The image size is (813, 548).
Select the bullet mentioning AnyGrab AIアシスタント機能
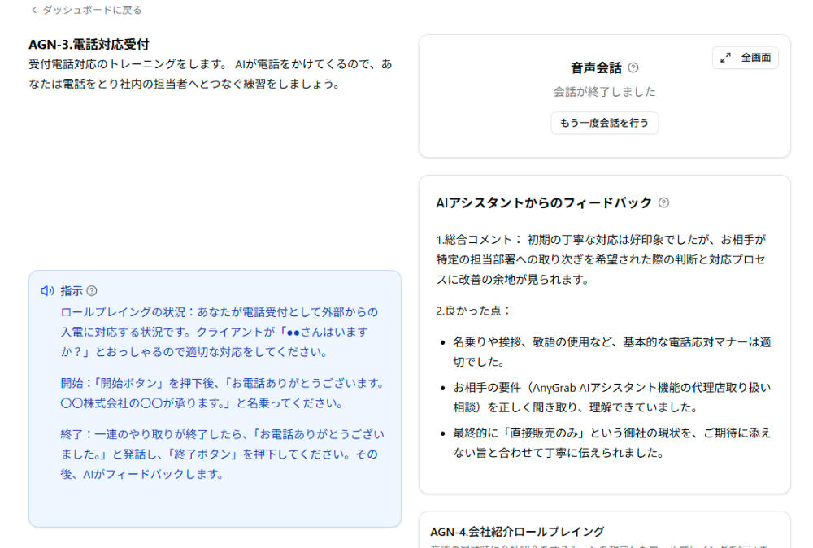point(612,397)
